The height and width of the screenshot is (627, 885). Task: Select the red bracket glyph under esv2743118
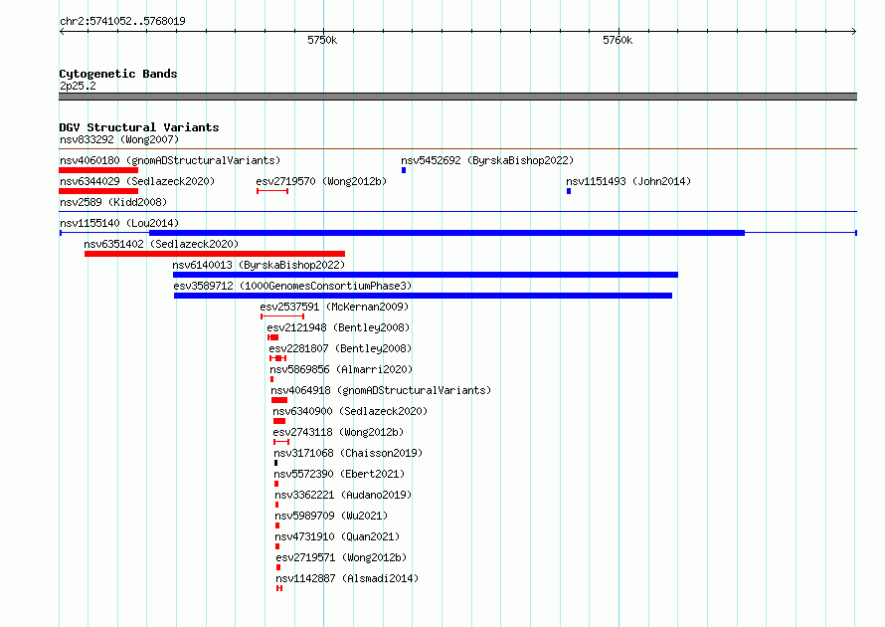click(281, 442)
